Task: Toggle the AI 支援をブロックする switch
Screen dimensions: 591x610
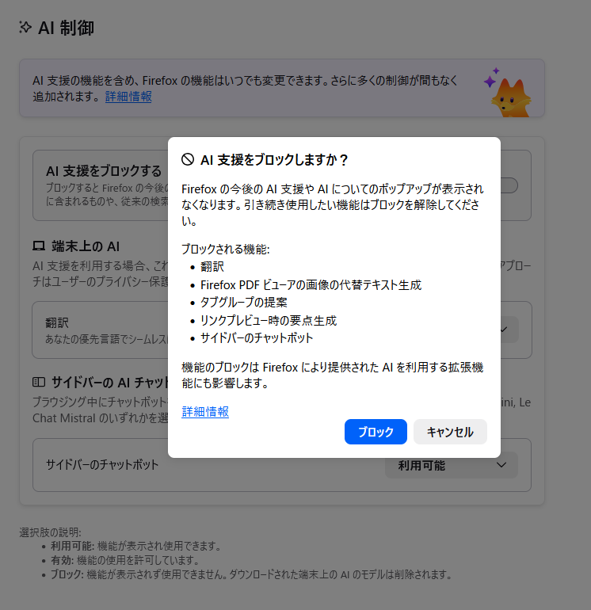Action: (x=509, y=185)
